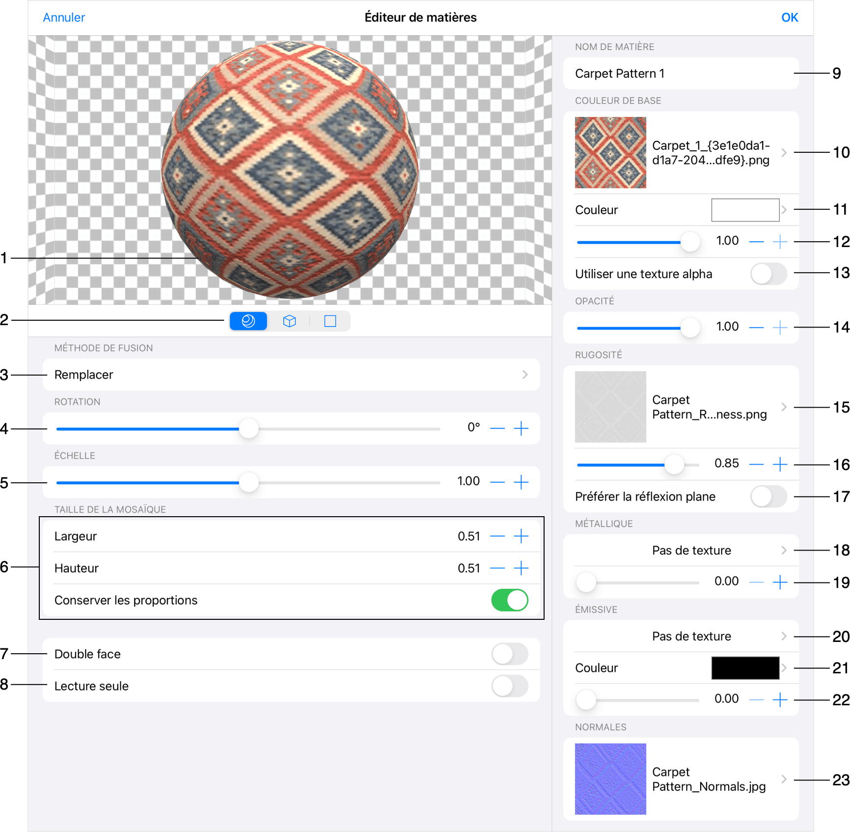850x832 pixels.
Task: Increase Métallique value with plus icon
Action: tap(780, 582)
